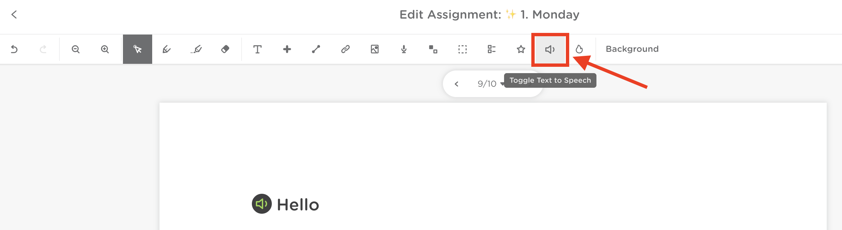Click the star icon in the toolbar
Screen dimensions: 842x230
pos(521,50)
